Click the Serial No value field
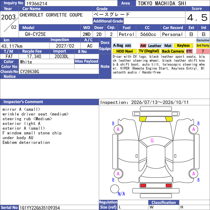 59,208
